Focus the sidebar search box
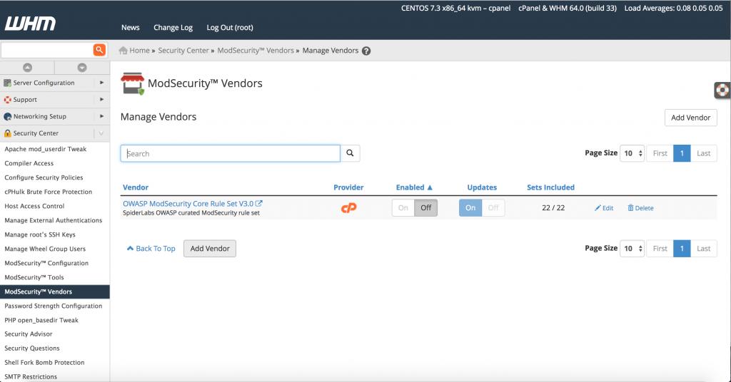Image resolution: width=731 pixels, height=382 pixels. [x=46, y=50]
